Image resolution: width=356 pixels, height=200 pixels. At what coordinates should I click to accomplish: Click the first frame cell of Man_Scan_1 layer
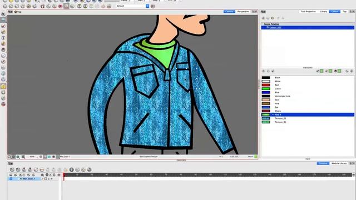64,179
